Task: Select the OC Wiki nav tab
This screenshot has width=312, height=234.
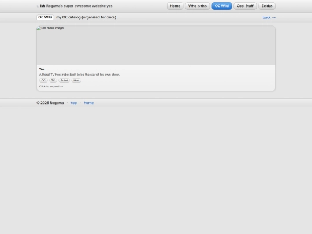Action: [222, 6]
